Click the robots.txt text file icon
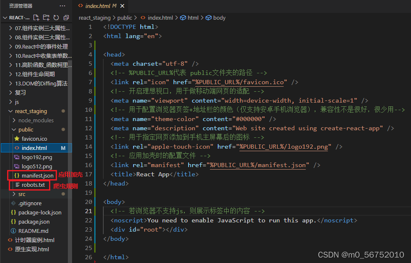This screenshot has width=411, height=263. pyautogui.click(x=18, y=185)
